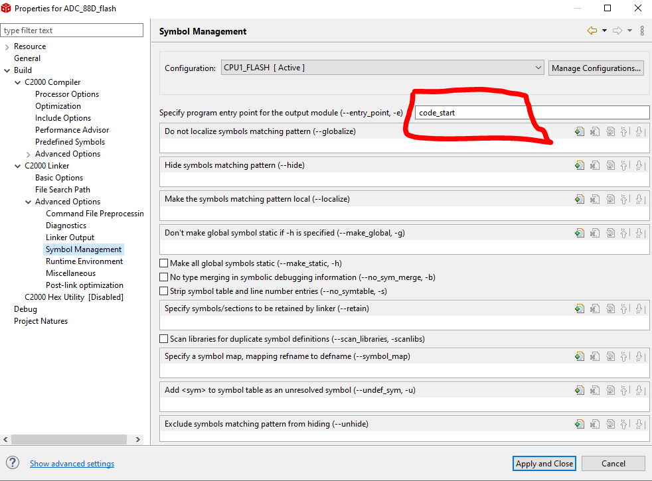Move the undef_sym entry down
The image size is (652, 481).
pos(639,390)
